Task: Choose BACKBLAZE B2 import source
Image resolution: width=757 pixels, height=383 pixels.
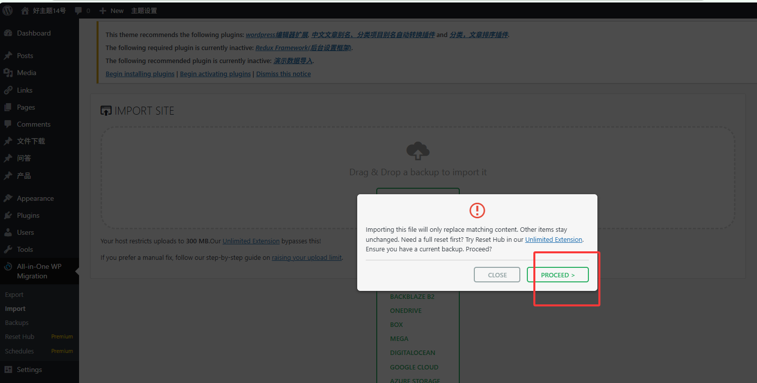Action: click(412, 297)
